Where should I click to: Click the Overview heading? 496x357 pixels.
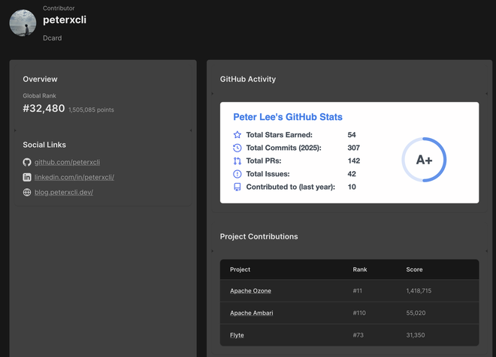coord(40,79)
